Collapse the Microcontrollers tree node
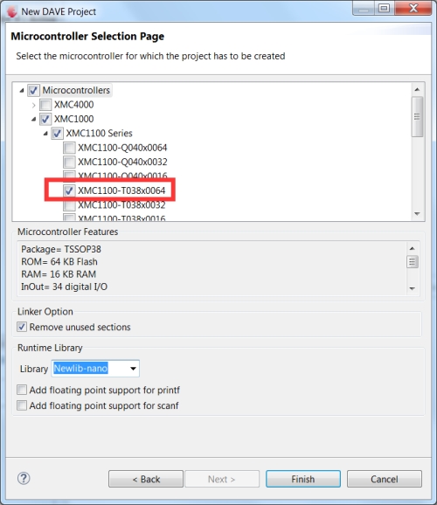Viewport: 437px width, 505px height. tap(22, 91)
